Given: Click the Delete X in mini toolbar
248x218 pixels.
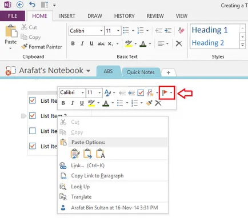Looking at the screenshot, I should coord(158,103).
